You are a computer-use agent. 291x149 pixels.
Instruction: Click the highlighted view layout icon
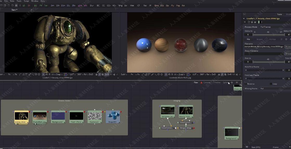pos(16,5)
